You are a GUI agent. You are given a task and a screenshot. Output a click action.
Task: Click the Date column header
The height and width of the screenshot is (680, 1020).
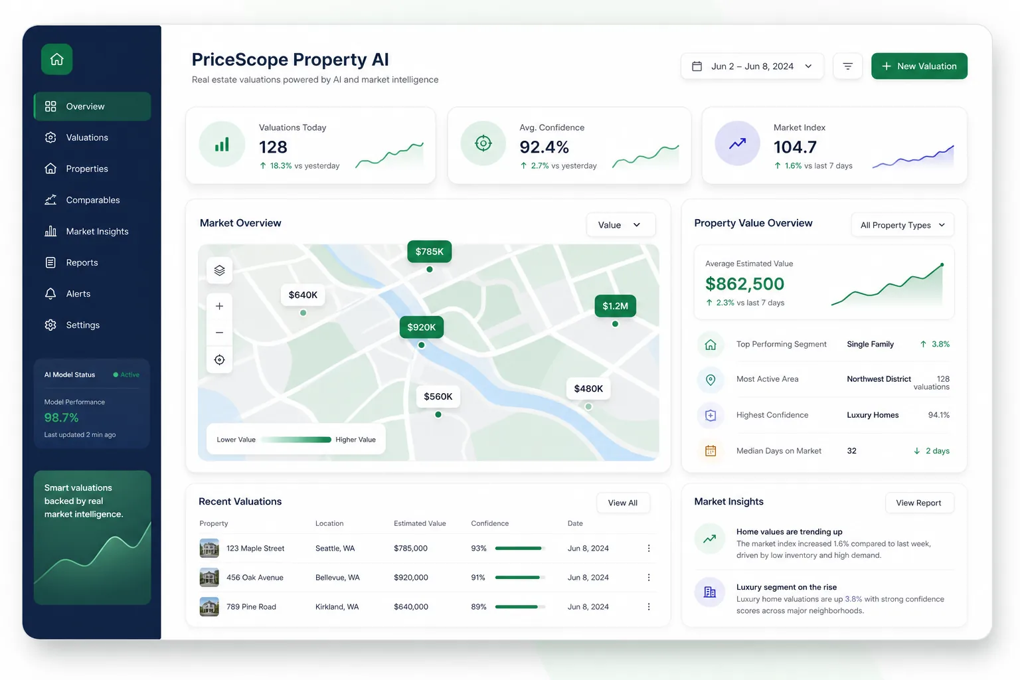pyautogui.click(x=575, y=524)
